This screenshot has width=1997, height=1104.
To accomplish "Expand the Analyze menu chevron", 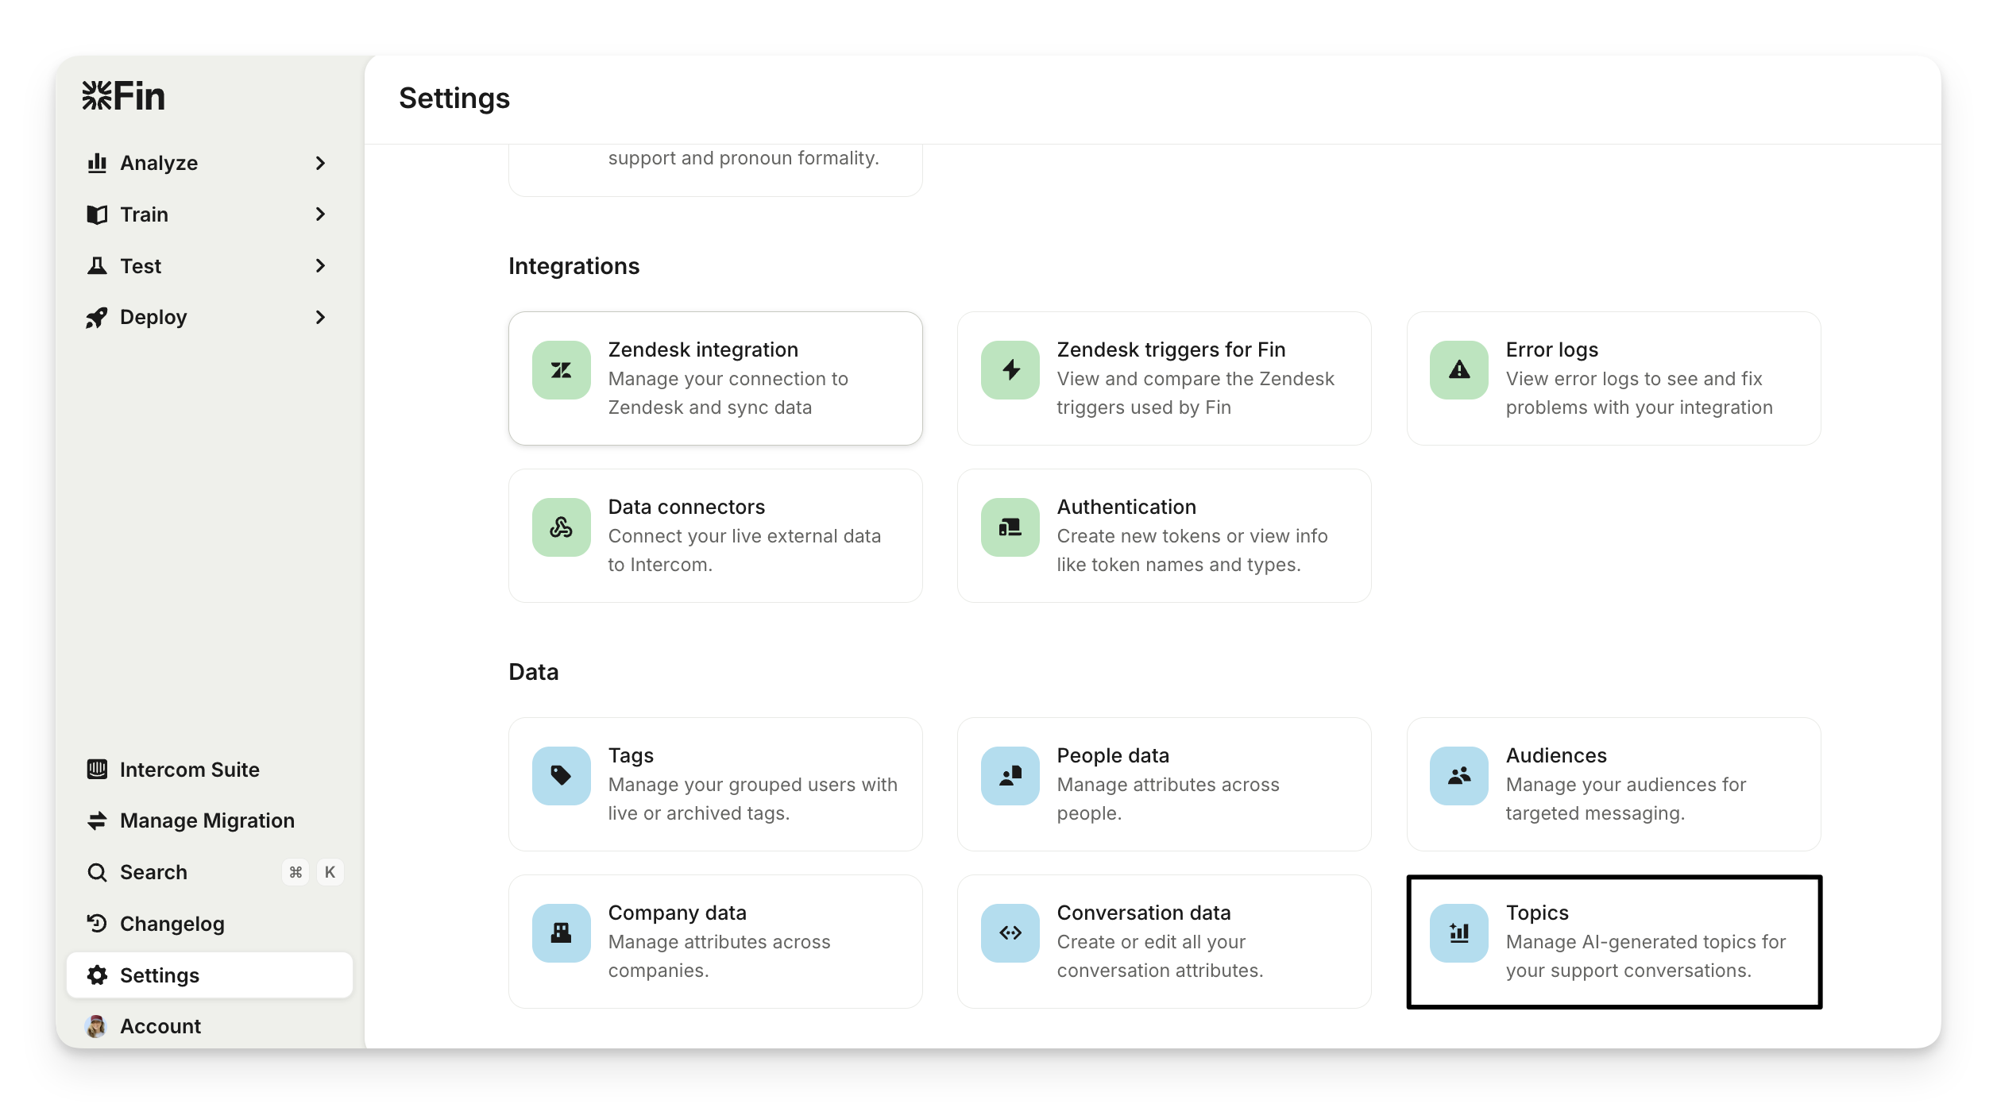I will pyautogui.click(x=320, y=163).
